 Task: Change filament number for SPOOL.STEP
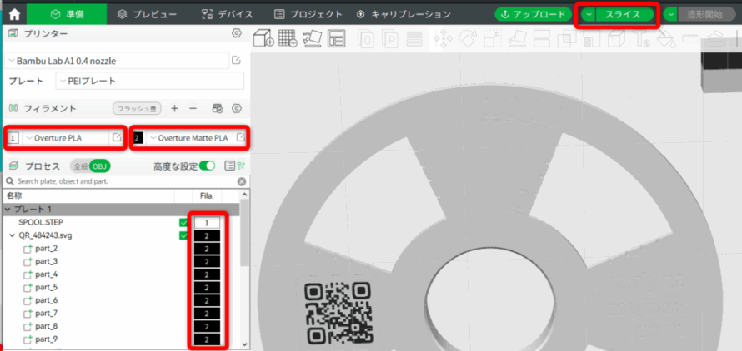(207, 223)
